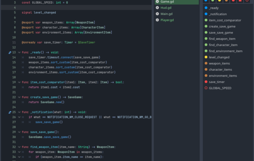Collapse the _notification function at line 25
Screen dimensions: 254x161
(19, 112)
